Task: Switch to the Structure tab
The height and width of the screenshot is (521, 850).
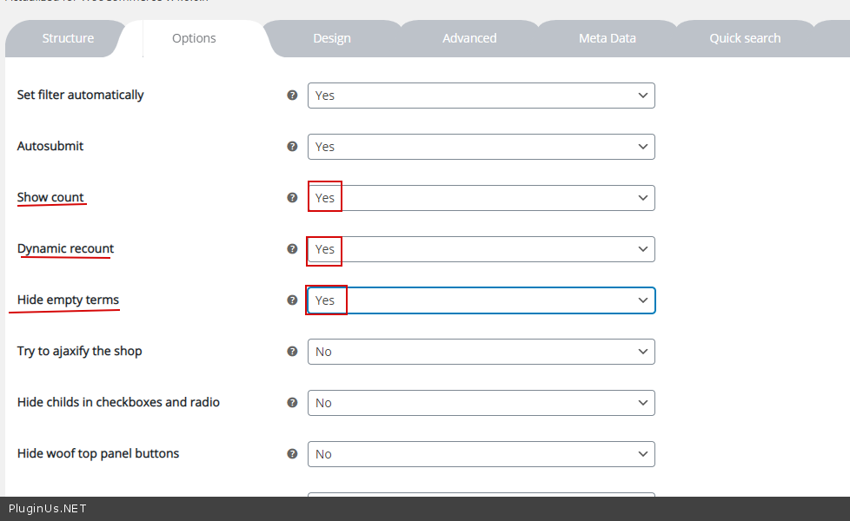Action: pos(68,38)
